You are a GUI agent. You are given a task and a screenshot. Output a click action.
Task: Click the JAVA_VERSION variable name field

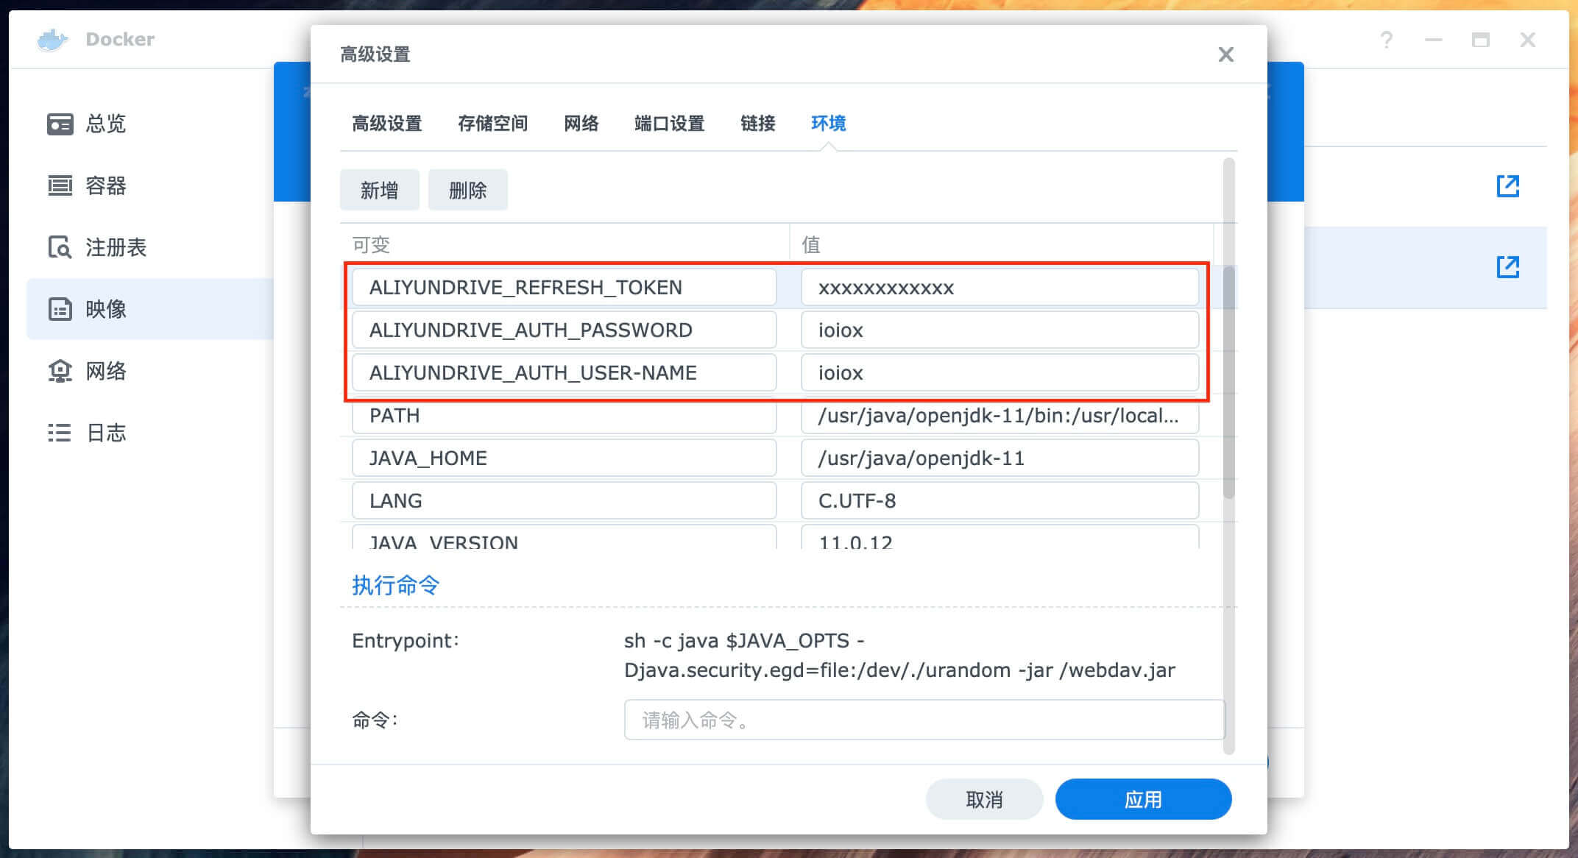tap(565, 537)
